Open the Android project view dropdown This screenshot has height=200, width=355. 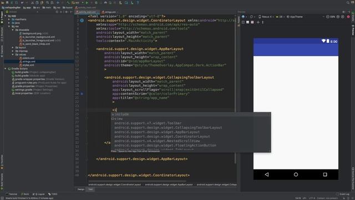pos(22,12)
